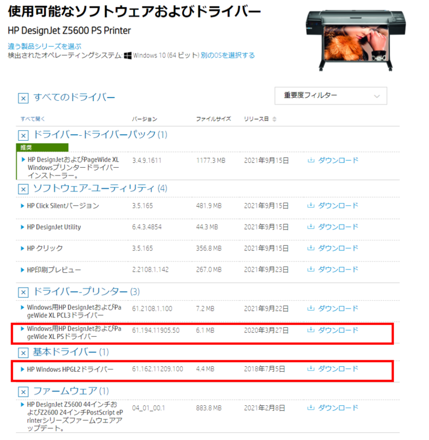The width and height of the screenshot is (429, 440).
Task: Click the HP DesignJet Z5600 PS Printer title
Action: click(x=69, y=30)
